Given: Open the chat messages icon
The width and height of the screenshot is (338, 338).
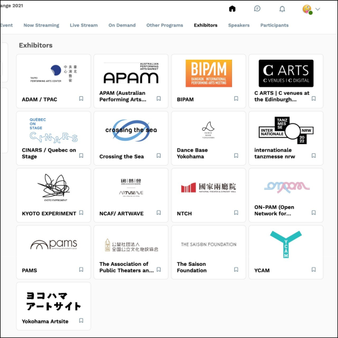Looking at the screenshot, I should [x=257, y=9].
